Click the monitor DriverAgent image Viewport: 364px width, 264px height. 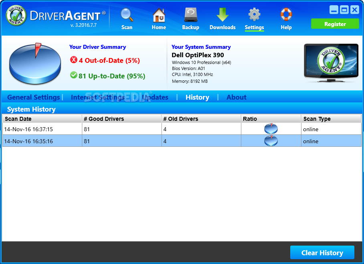click(331, 63)
